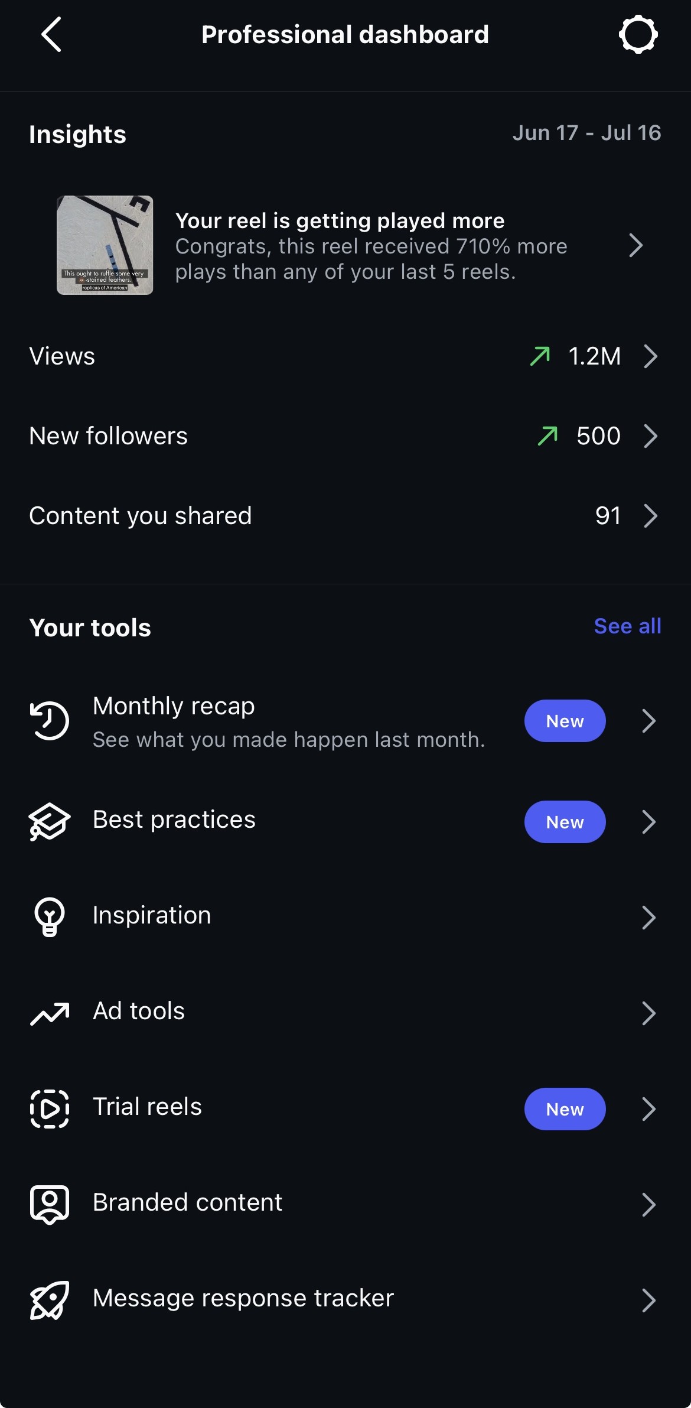691x1408 pixels.
Task: Open the reel thumbnail image
Action: (105, 245)
